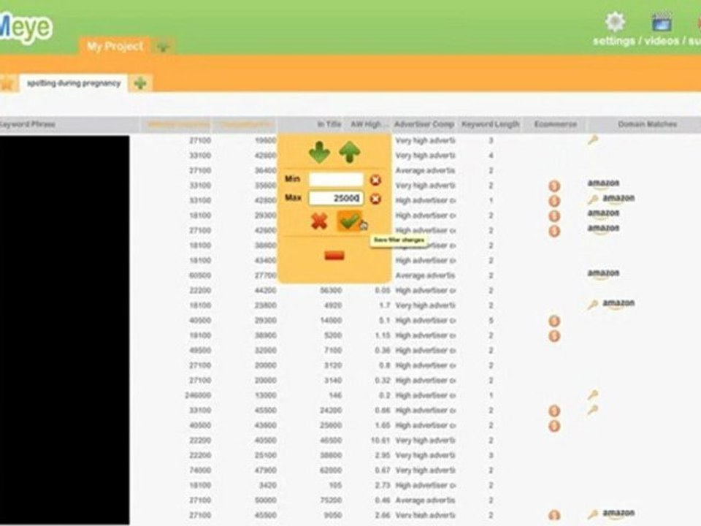Screen dimensions: 701x526
Task: Clear the Min filter value with its red X
Action: [x=375, y=180]
